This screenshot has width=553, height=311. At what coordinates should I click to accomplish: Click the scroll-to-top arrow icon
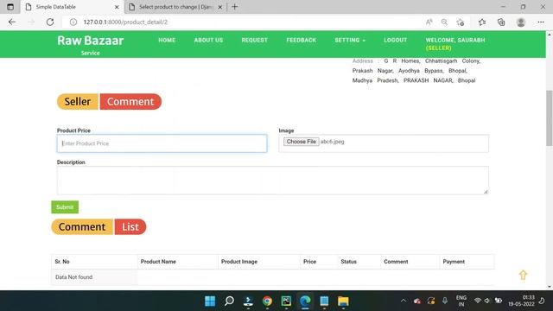coord(523,275)
